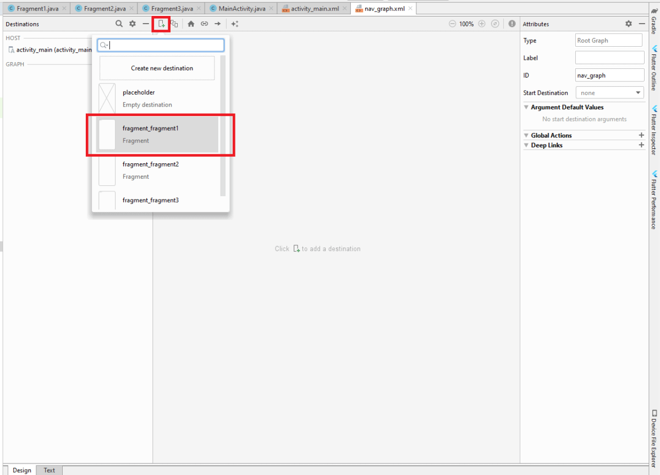Viewport: 660px width, 475px height.
Task: Click the deep link icon in the toolbar
Action: pos(204,24)
